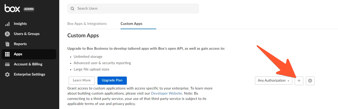Click the magnifier icon in the search box
The width and height of the screenshot is (338, 109).
click(72, 9)
